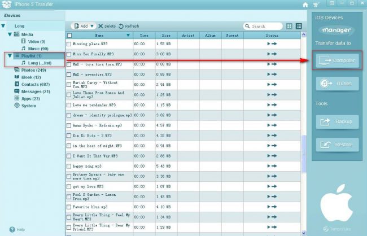Collapse the Media tree node
This screenshot has width=367, height=236.
10,34
